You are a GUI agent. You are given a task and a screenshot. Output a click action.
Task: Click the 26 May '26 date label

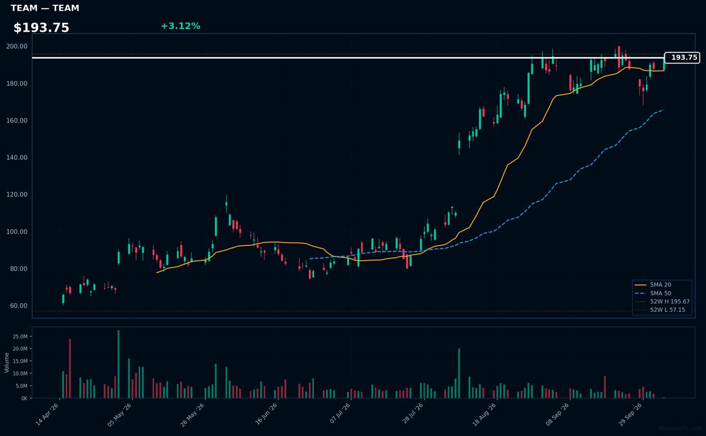point(193,414)
